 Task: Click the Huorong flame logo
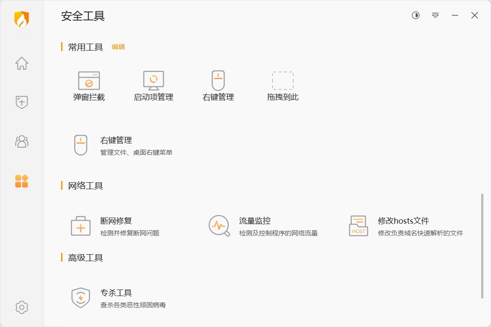point(22,19)
